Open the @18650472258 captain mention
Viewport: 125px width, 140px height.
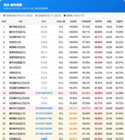click(x=44, y=108)
